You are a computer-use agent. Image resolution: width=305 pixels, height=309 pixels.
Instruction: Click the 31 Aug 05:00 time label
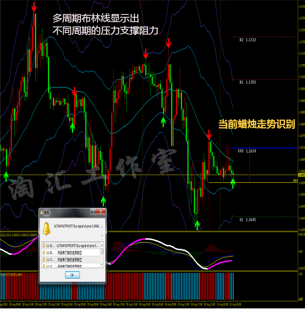click(236, 305)
